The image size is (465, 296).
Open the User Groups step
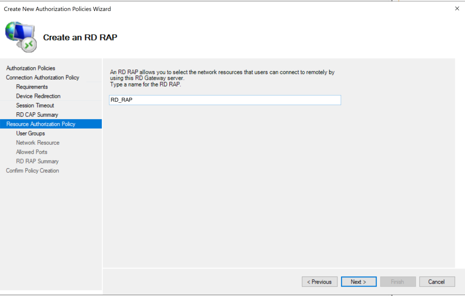pyautogui.click(x=30, y=134)
